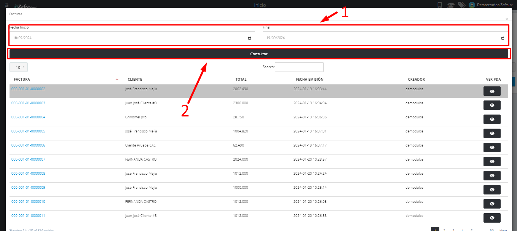Screen dimensions: 517x231
Task: Select total value 2300.000
Action: [x=240, y=103]
